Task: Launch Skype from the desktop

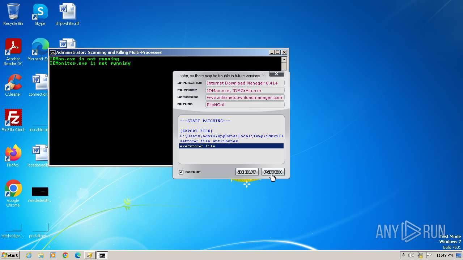Action: click(40, 14)
